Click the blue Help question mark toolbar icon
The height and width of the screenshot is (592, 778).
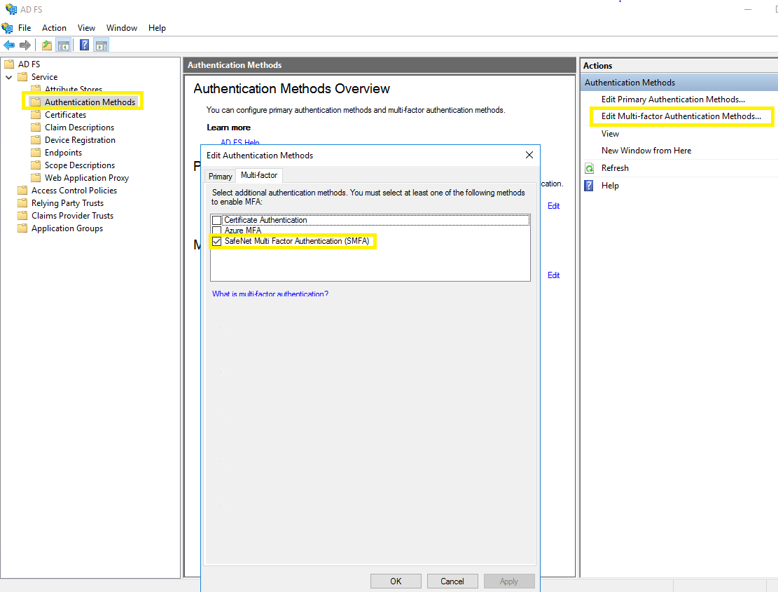pos(84,46)
